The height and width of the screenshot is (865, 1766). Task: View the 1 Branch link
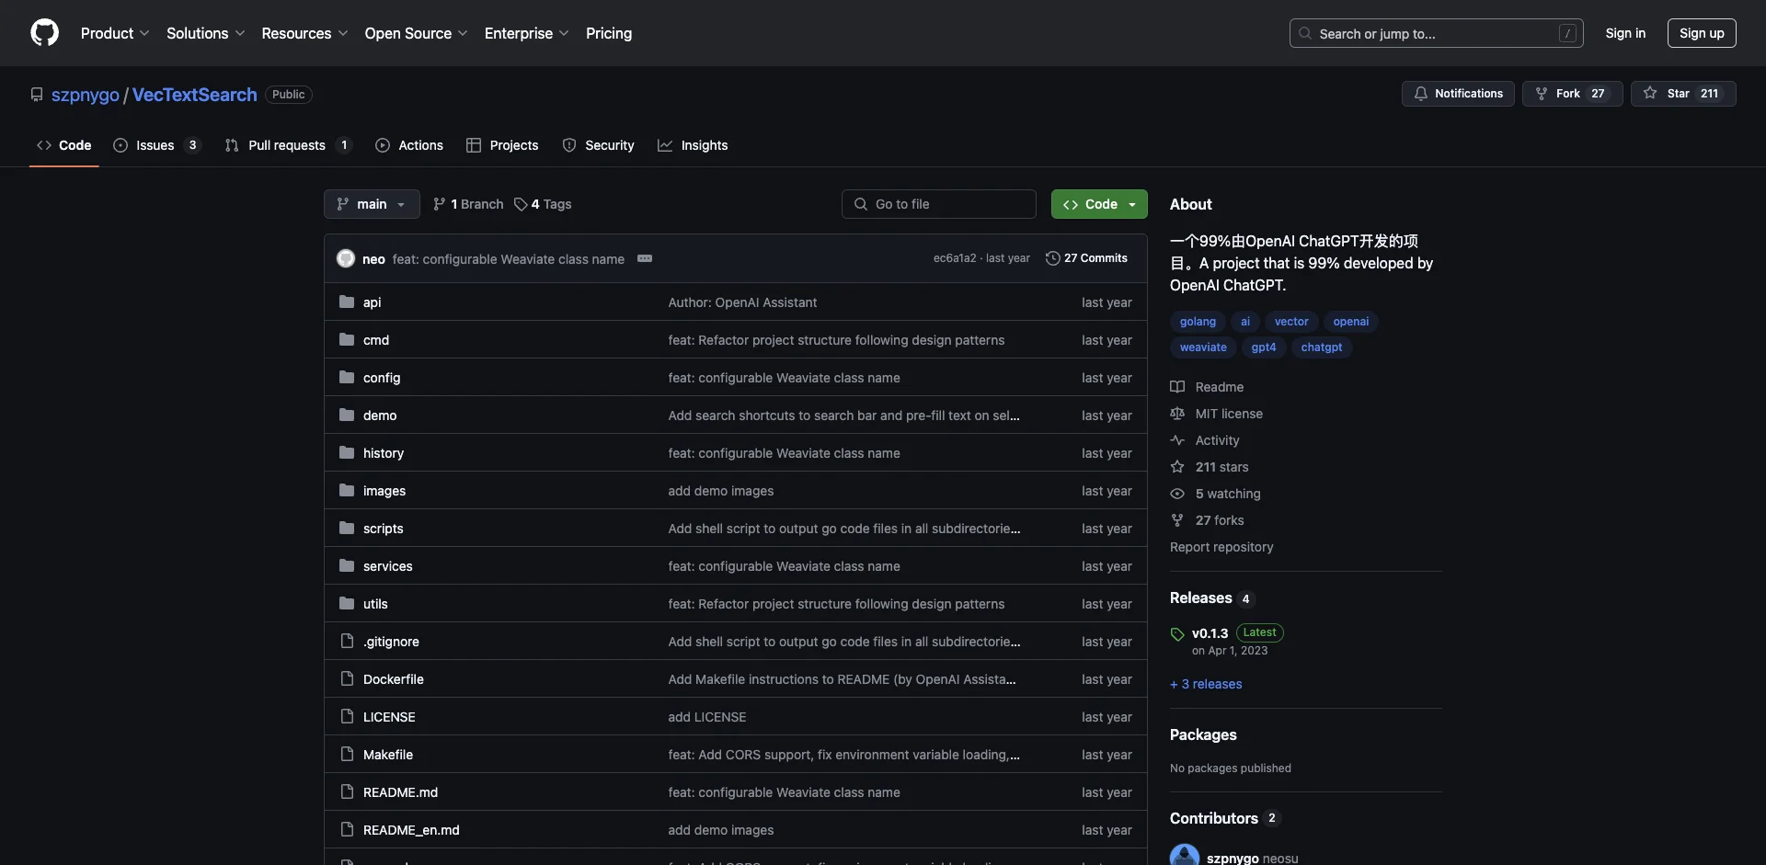(x=468, y=204)
